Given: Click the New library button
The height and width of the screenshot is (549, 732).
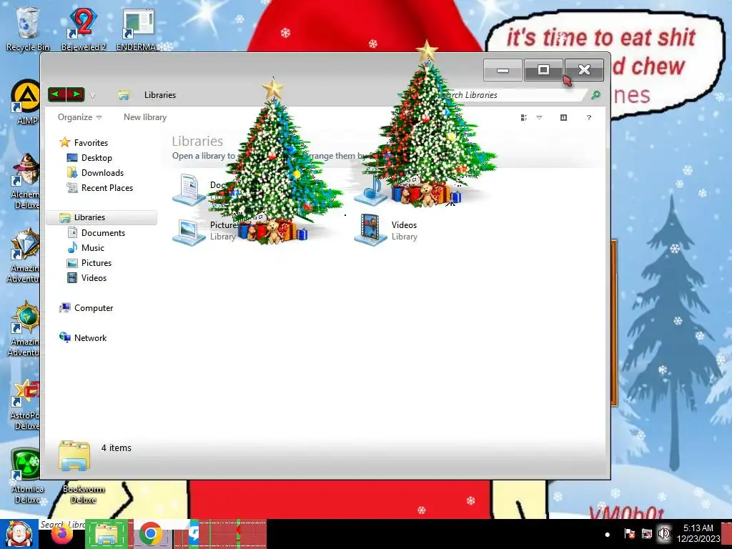Looking at the screenshot, I should [145, 117].
